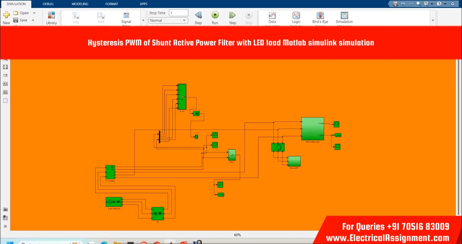This screenshot has width=462, height=244.
Task: Toggle the area annotation box in palette
Action: (5, 100)
